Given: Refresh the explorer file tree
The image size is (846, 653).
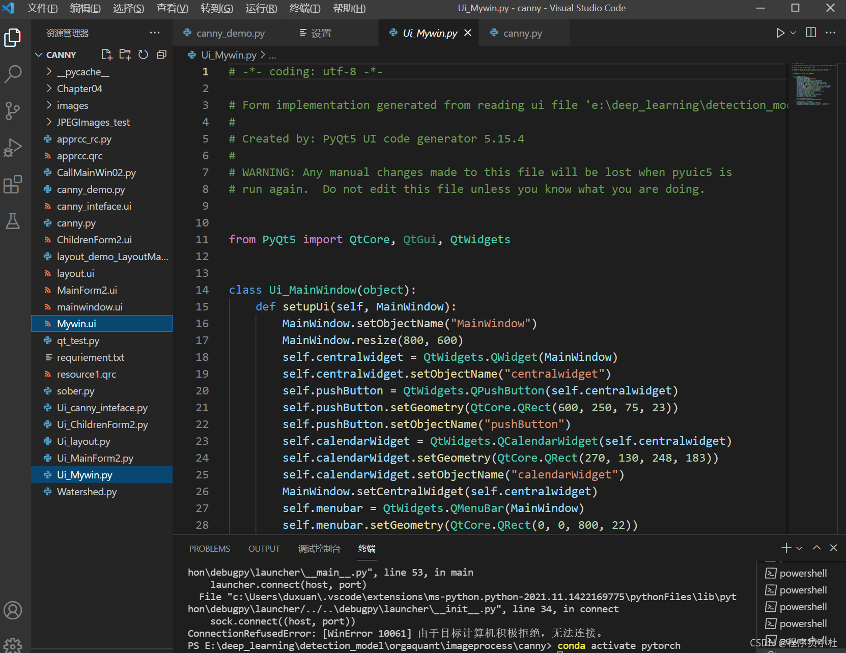Looking at the screenshot, I should pyautogui.click(x=144, y=54).
